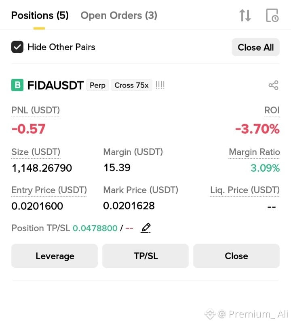Open the Leverage adjustment button
This screenshot has height=324, width=291.
click(x=55, y=256)
